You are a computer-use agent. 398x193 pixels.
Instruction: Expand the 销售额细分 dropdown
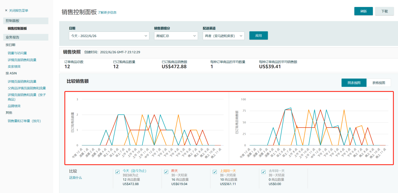coord(176,36)
